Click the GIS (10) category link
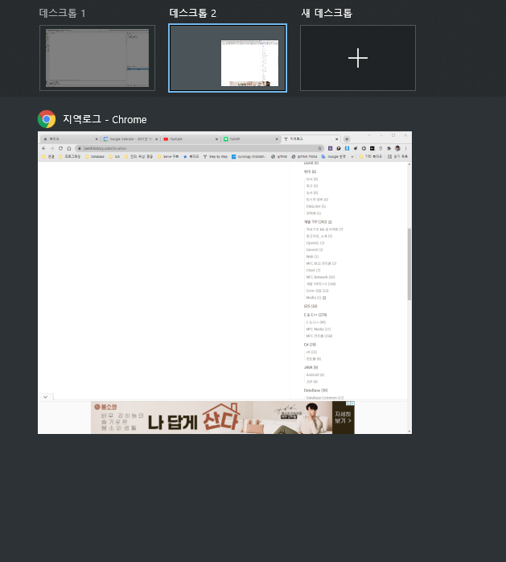Image resolution: width=506 pixels, height=562 pixels. tap(311, 306)
